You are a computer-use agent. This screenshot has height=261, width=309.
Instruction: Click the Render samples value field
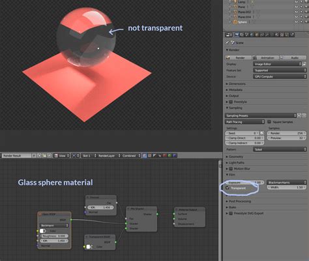[286, 133]
